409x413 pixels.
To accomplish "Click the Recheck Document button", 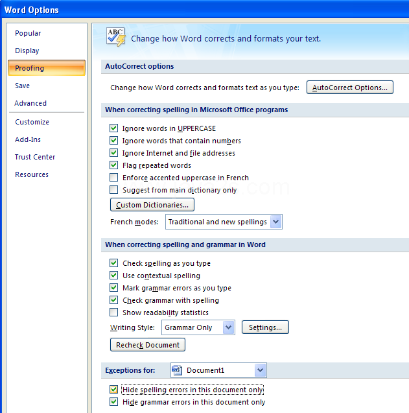I will (x=148, y=345).
